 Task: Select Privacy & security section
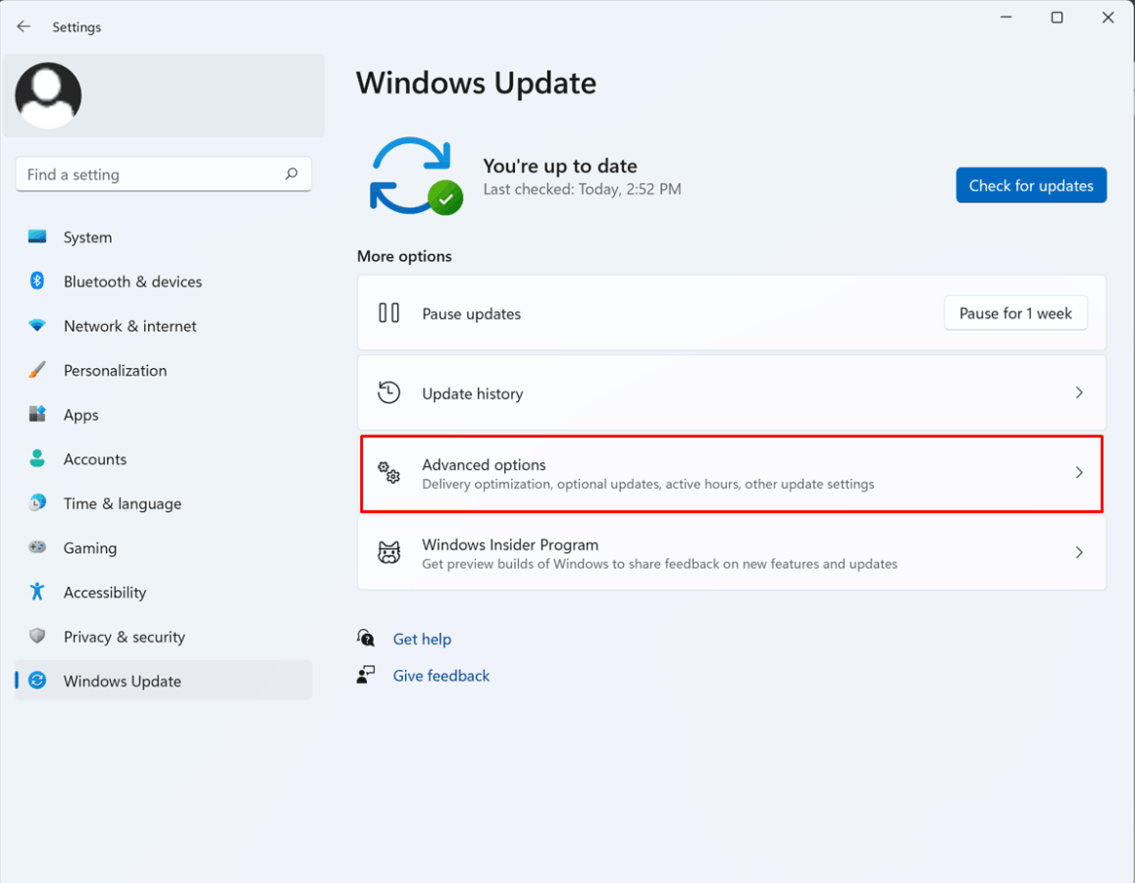coord(124,636)
